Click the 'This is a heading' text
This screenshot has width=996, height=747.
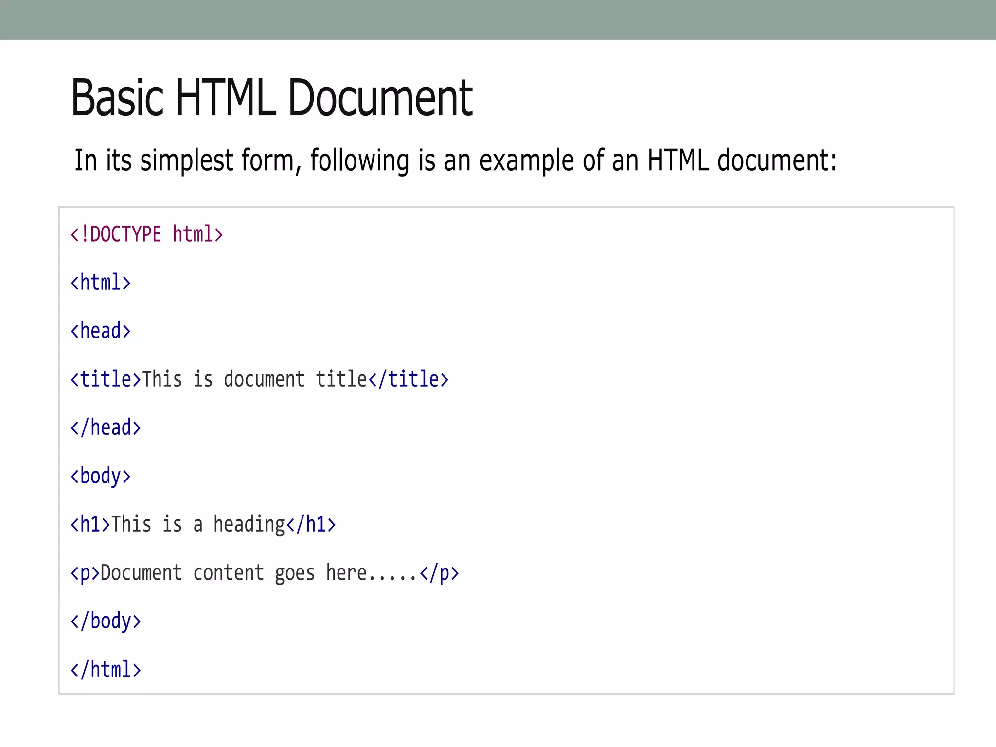(198, 524)
